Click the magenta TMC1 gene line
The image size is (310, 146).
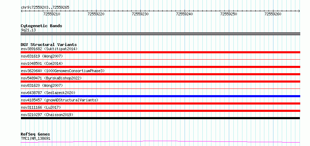click(160, 142)
